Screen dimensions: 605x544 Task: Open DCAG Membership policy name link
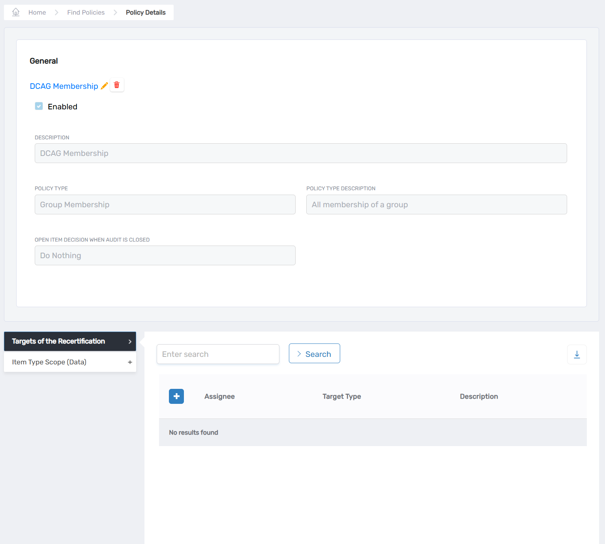pyautogui.click(x=64, y=86)
